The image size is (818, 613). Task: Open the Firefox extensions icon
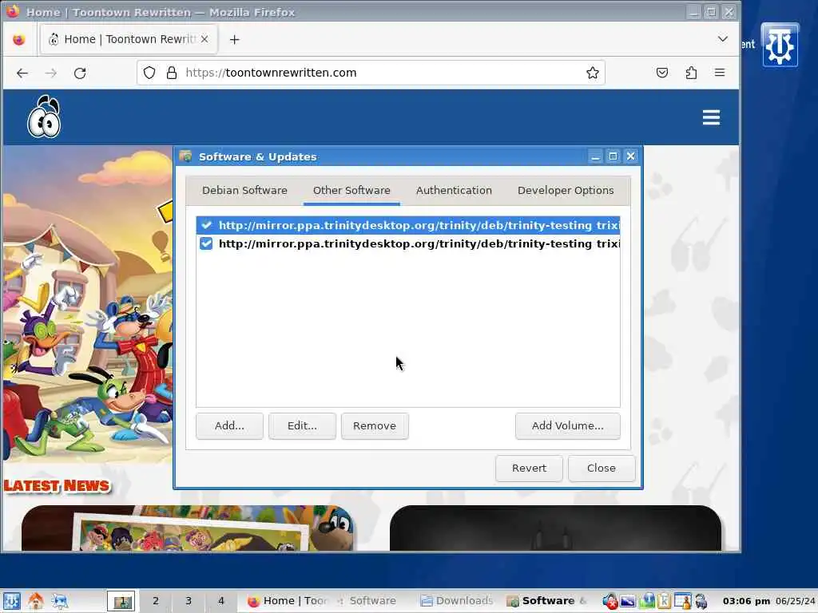pos(691,73)
